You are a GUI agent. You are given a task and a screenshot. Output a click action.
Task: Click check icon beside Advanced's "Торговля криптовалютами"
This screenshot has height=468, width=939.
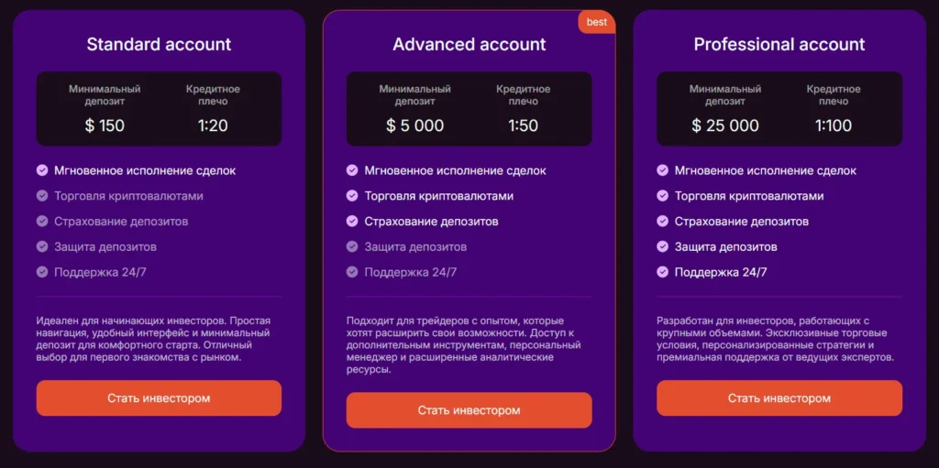point(352,196)
